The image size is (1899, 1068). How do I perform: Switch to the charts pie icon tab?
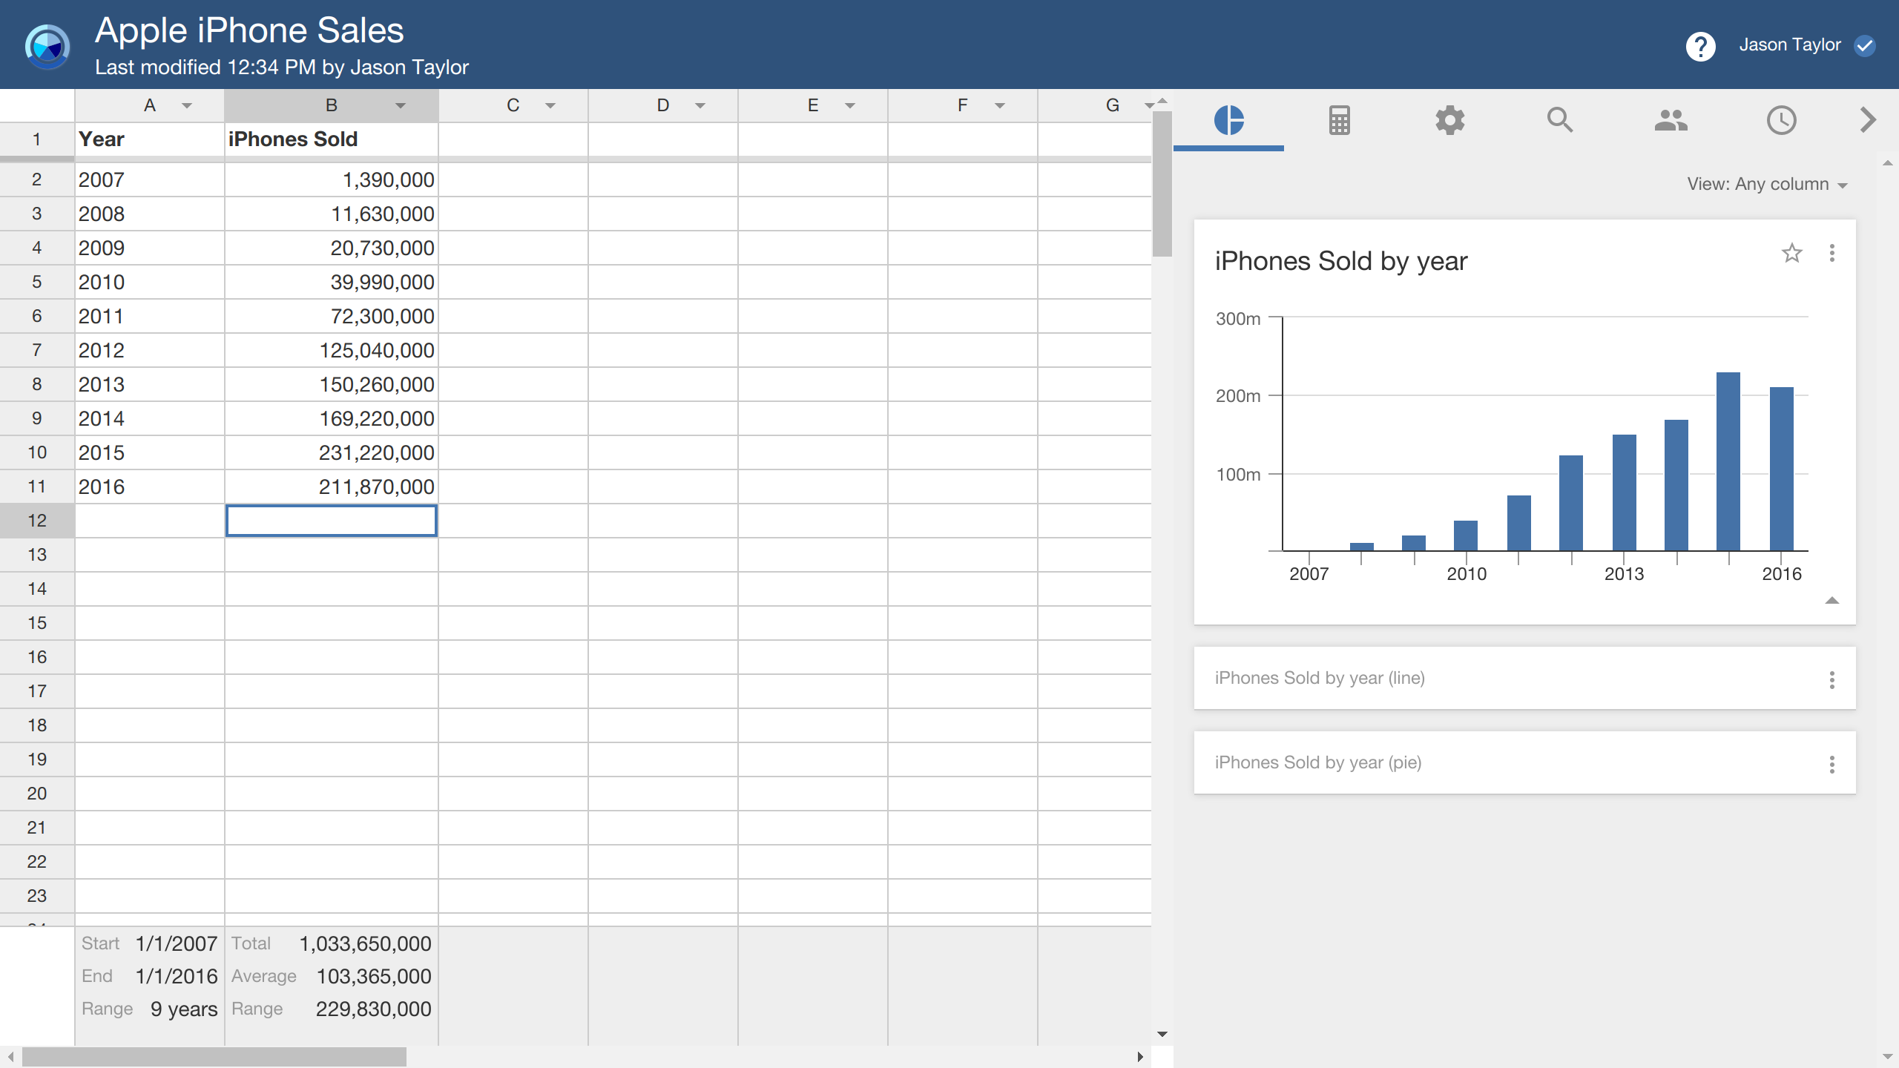tap(1228, 120)
